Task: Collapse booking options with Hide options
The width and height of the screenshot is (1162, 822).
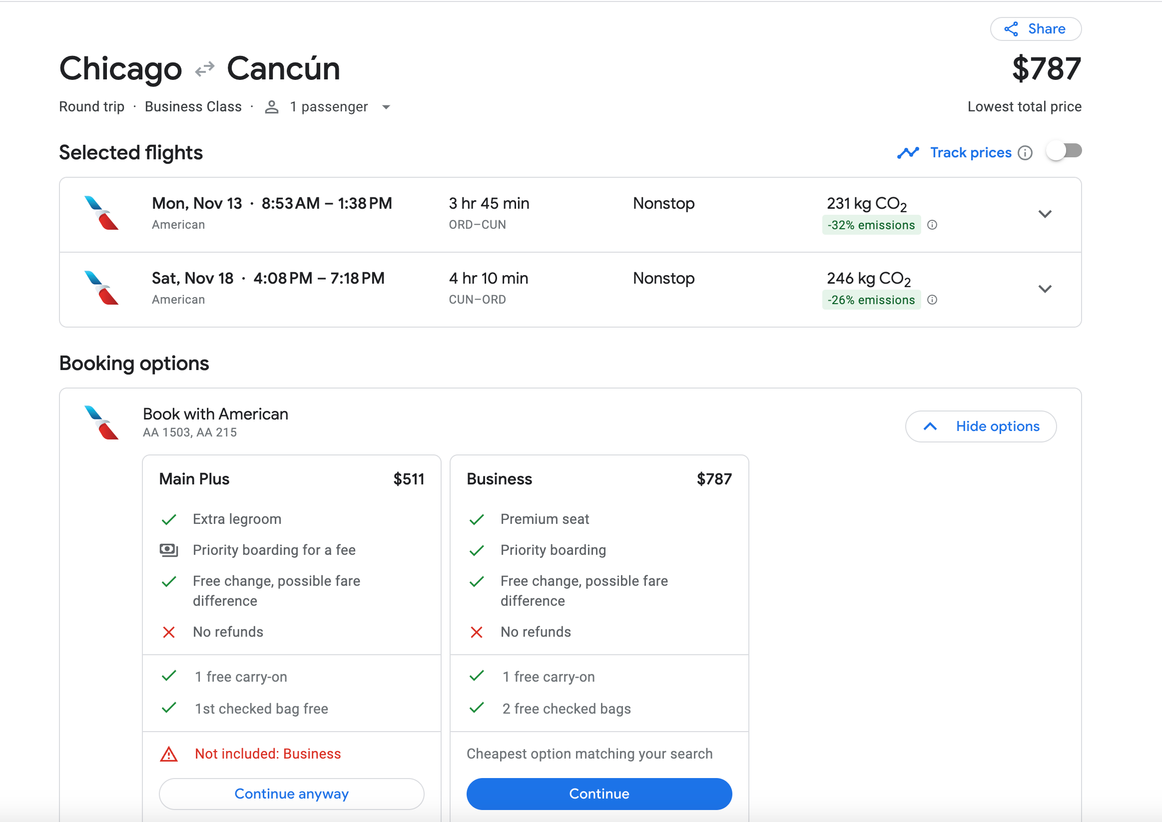Action: (x=980, y=426)
